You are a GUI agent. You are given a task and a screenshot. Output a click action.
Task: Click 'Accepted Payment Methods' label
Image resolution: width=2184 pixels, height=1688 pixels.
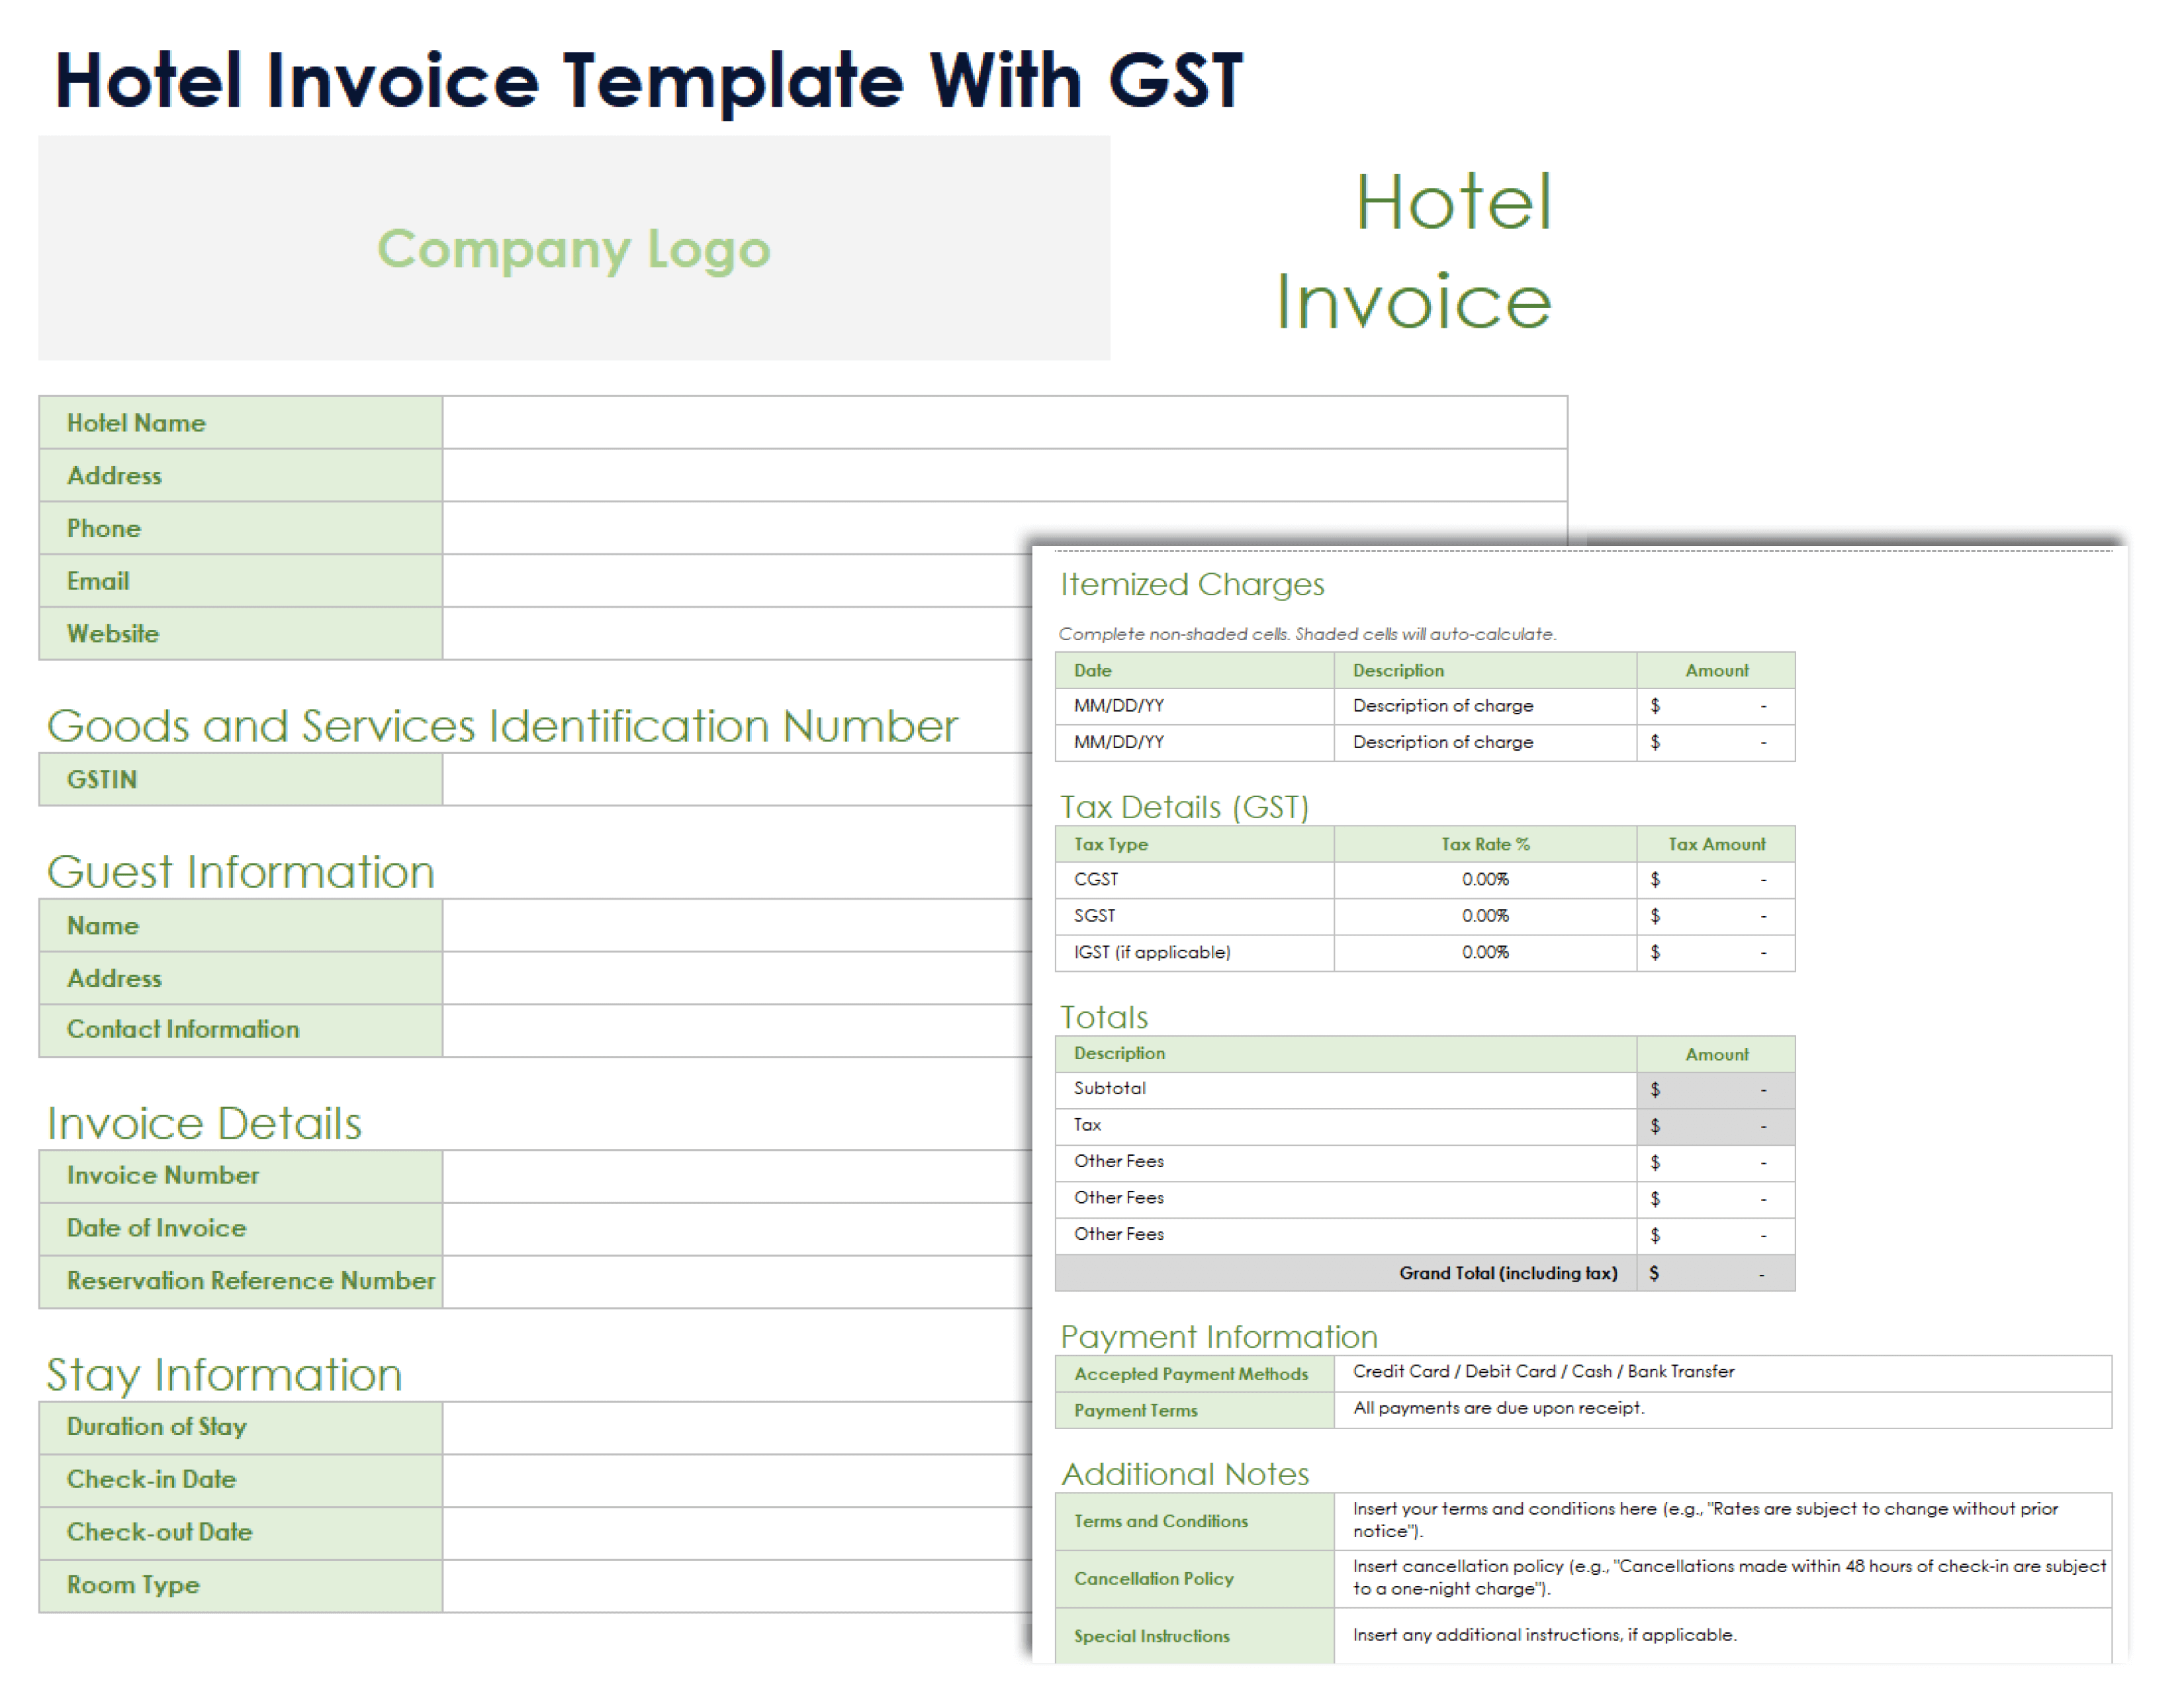pos(1195,1375)
